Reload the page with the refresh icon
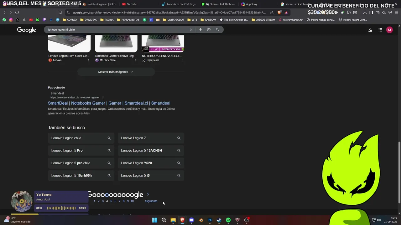Screen dimensions: 401x225 pos(17,12)
